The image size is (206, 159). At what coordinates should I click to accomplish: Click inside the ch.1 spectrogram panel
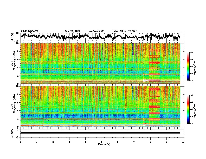(x=100, y=63)
